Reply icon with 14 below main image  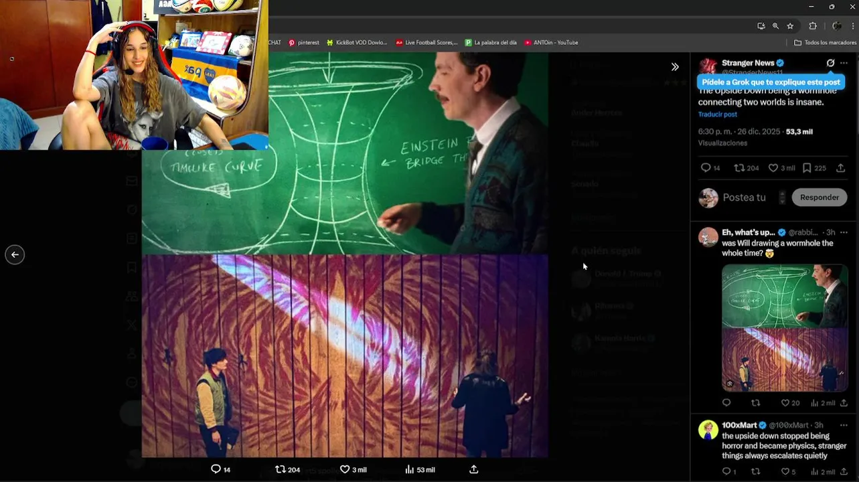coord(220,469)
